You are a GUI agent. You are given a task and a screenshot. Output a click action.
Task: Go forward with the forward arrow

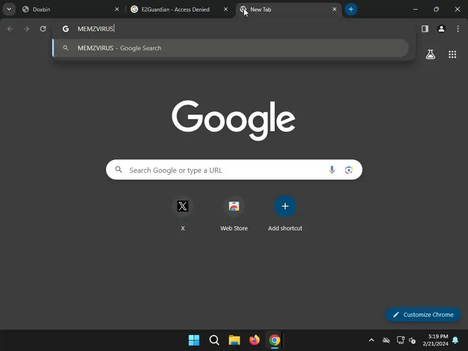pyautogui.click(x=27, y=29)
